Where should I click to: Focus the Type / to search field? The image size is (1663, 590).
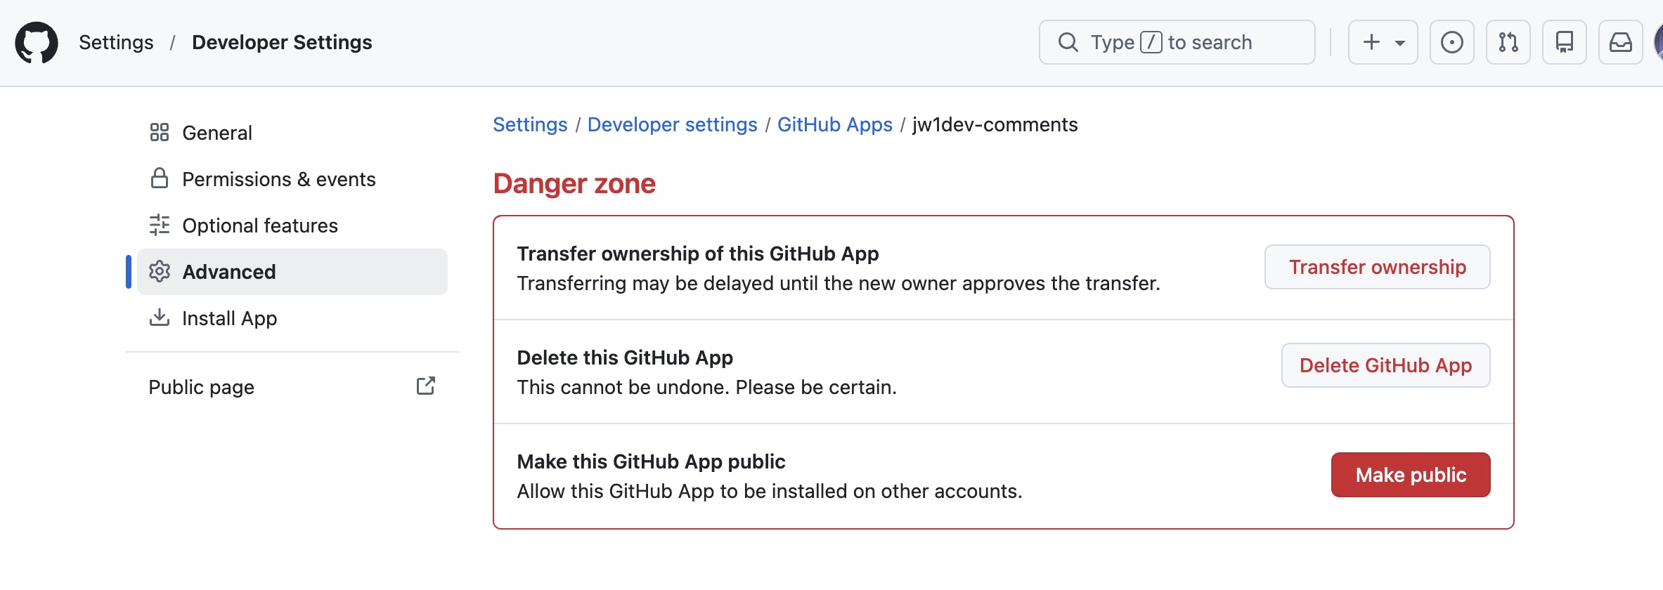click(1177, 42)
